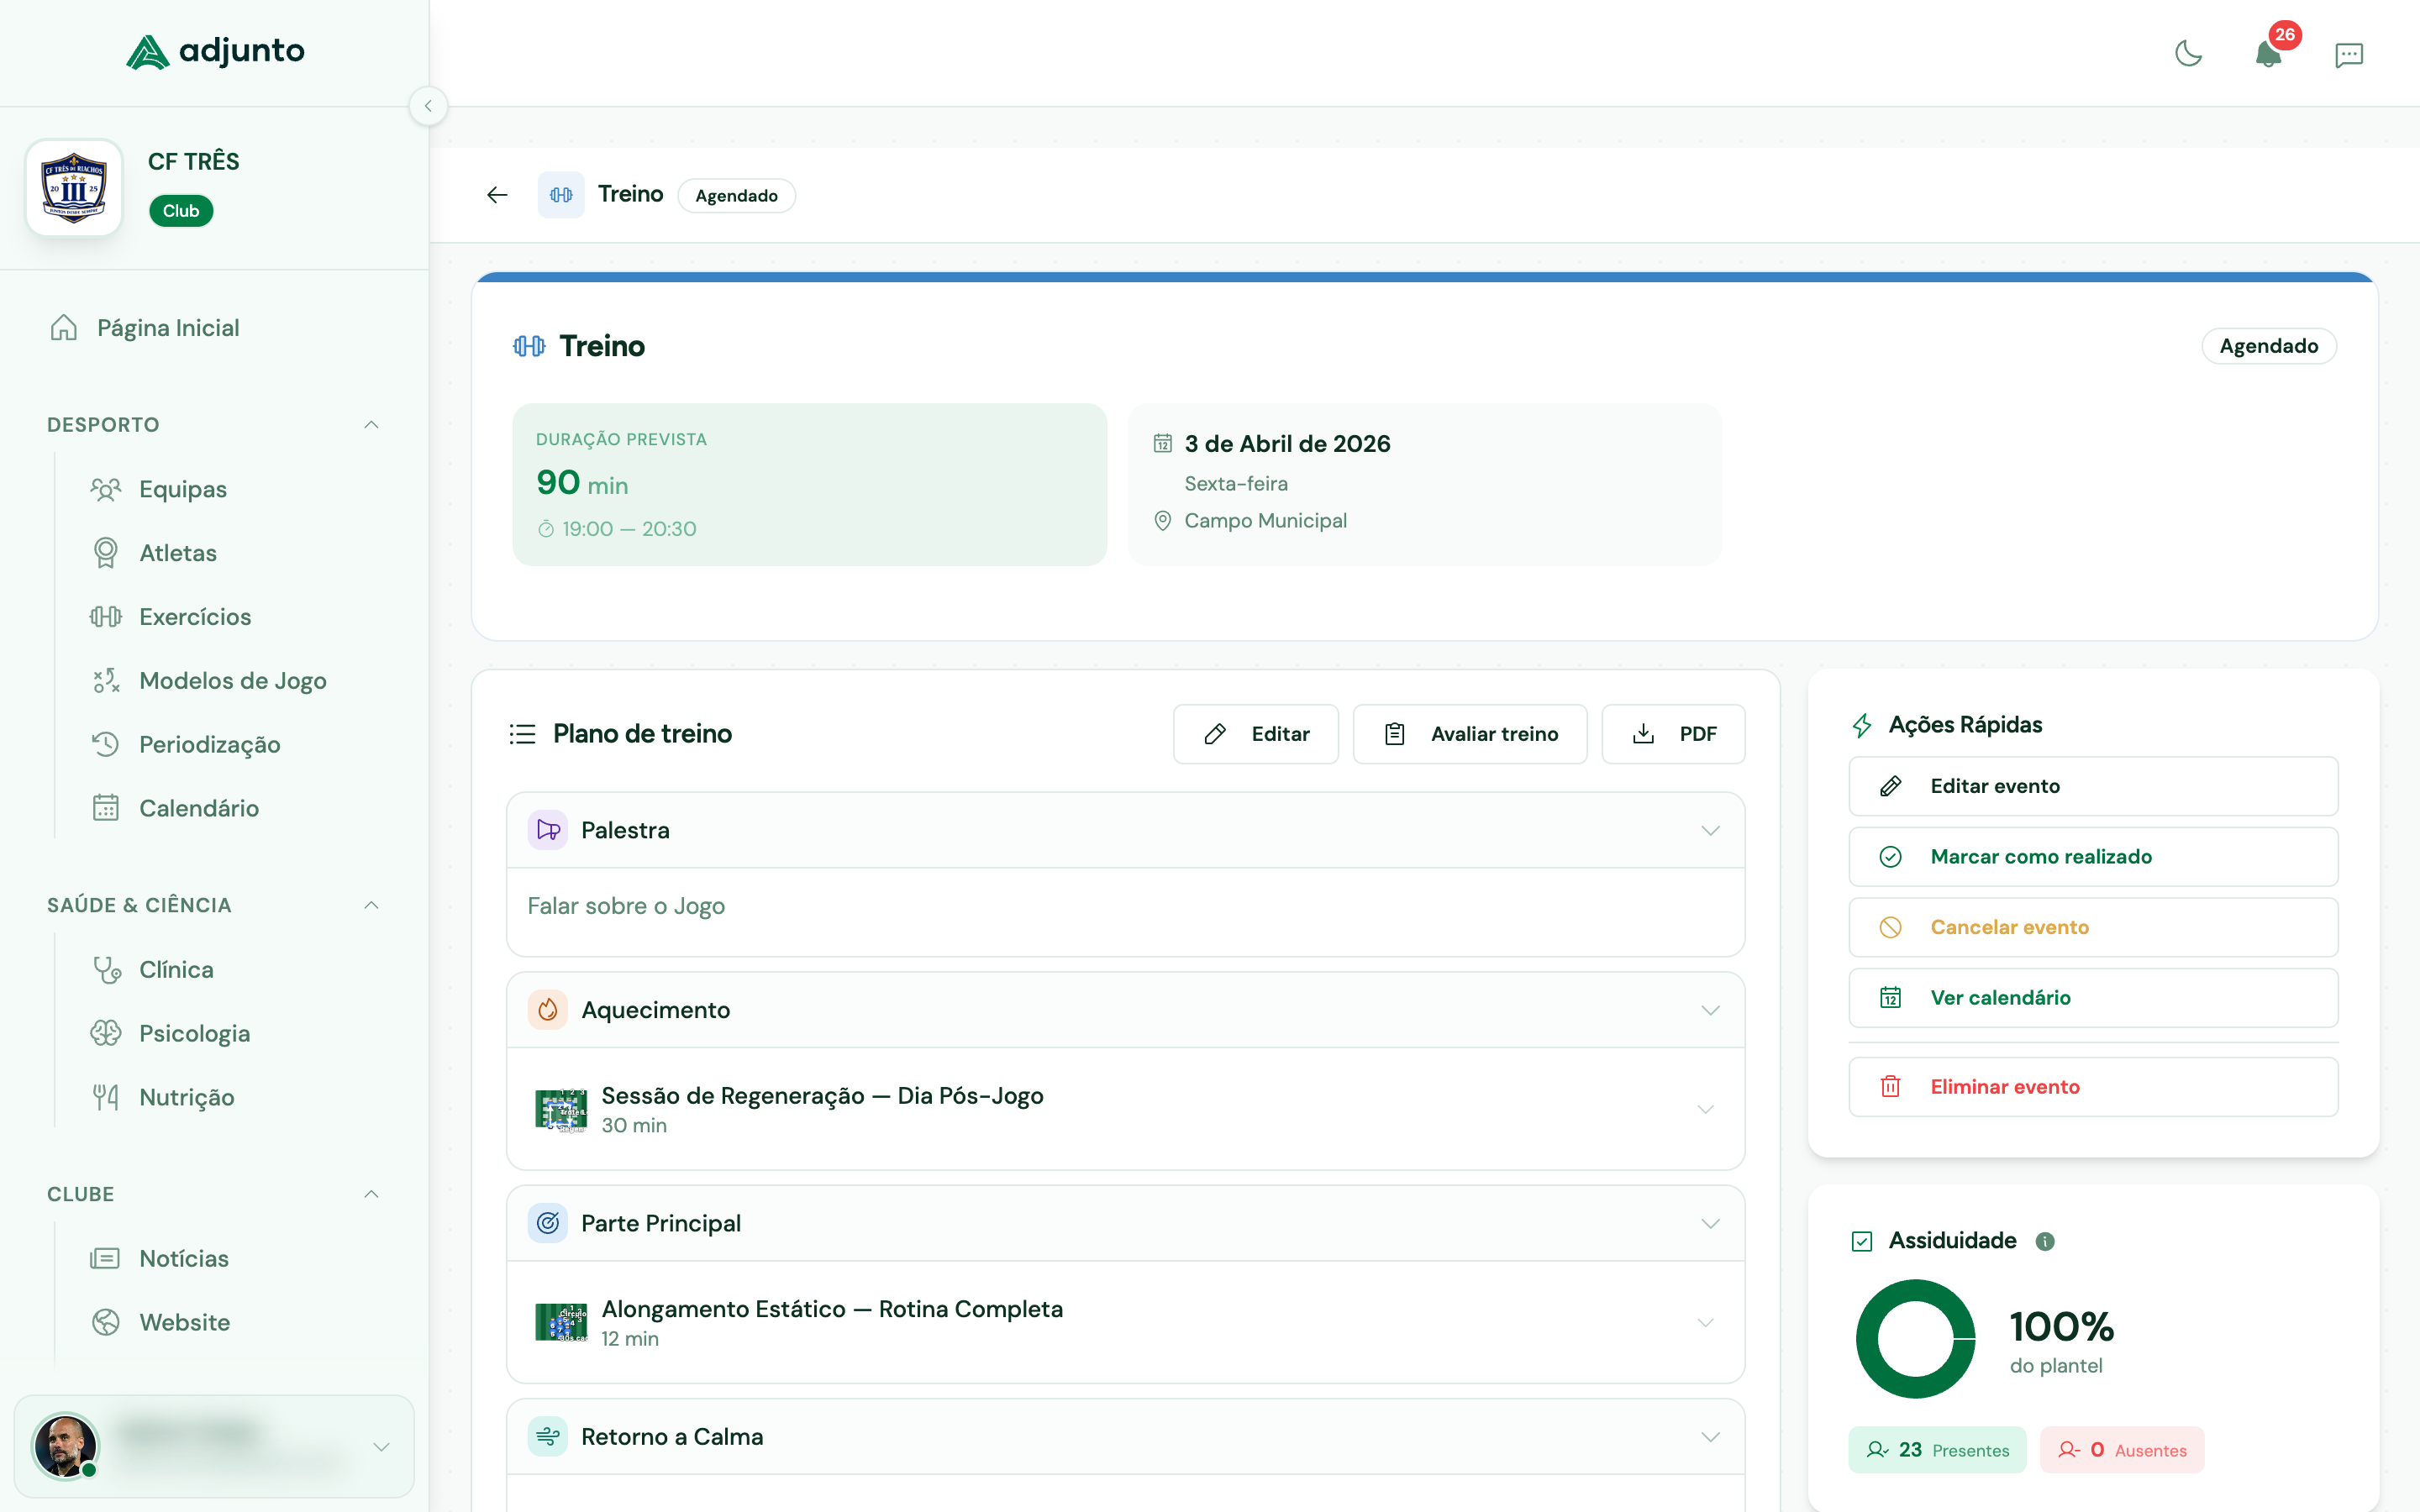Open the user profile dropdown chevron
2420x1512 pixels.
click(381, 1447)
